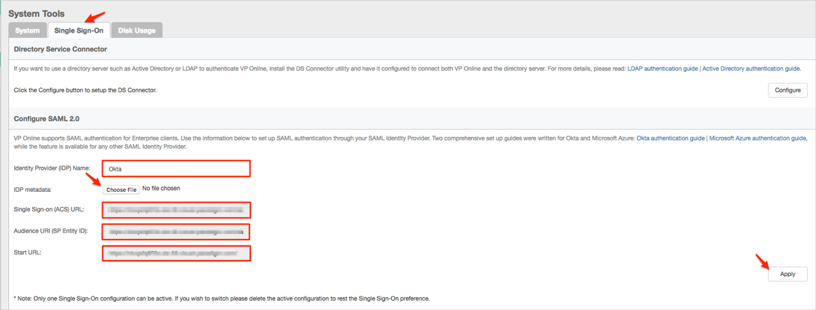Click the Configure SAML 2.0 section header
Image resolution: width=816 pixels, height=310 pixels.
point(47,119)
